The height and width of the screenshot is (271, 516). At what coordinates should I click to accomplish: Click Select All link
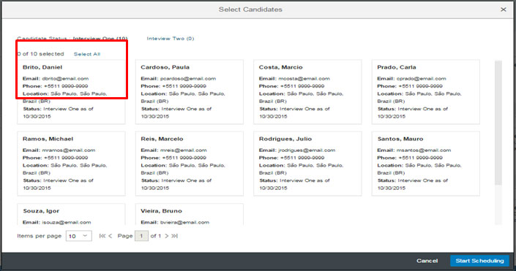click(87, 54)
